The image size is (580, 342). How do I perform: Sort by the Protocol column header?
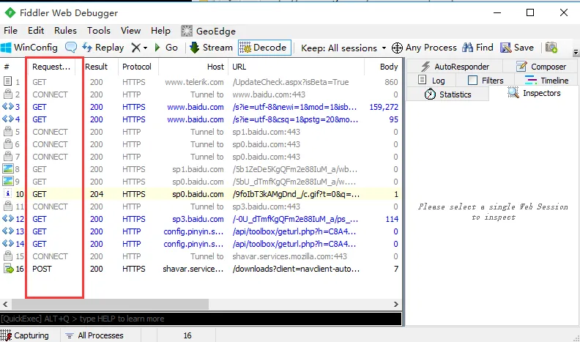pos(137,67)
